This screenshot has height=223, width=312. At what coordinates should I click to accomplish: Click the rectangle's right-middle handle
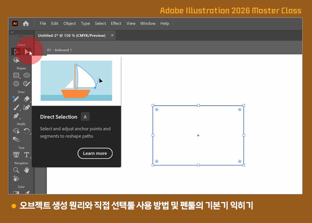(x=244, y=135)
